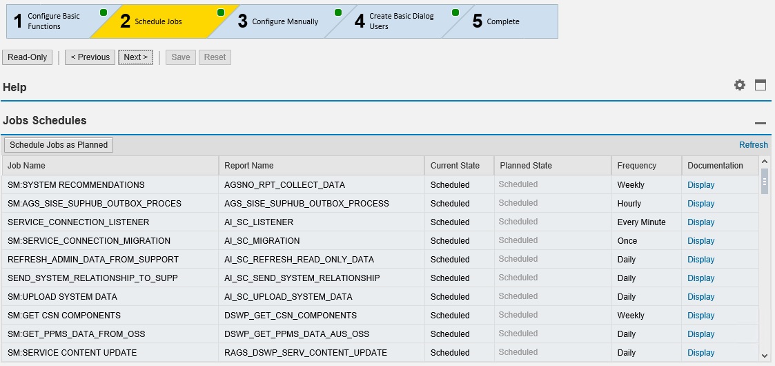This screenshot has height=366, width=775.
Task: Click the green status indicator on step 3
Action: pos(338,12)
